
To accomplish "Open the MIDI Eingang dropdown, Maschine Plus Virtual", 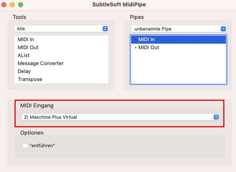I will point(121,117).
